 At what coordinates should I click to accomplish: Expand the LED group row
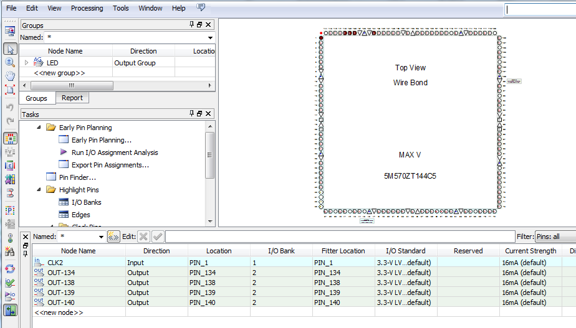pos(26,63)
